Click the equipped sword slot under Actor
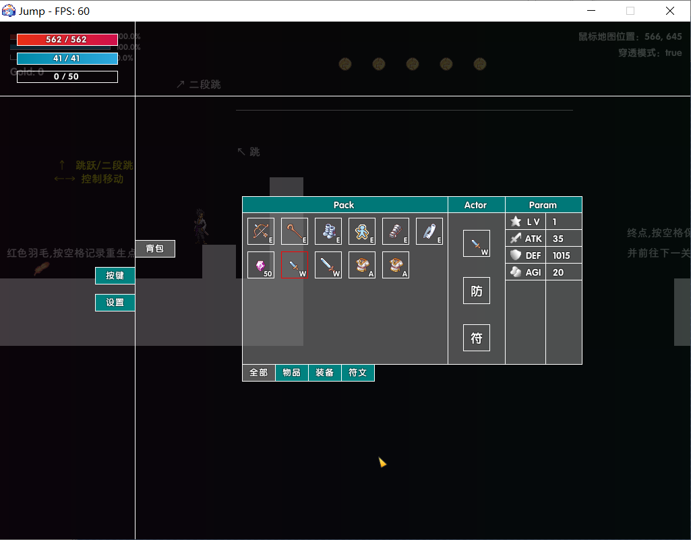Image resolution: width=691 pixels, height=540 pixels. (x=477, y=243)
